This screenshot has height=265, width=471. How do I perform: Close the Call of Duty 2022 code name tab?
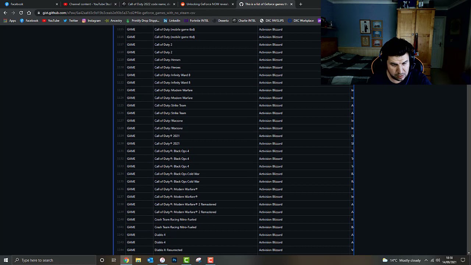pos(174,4)
